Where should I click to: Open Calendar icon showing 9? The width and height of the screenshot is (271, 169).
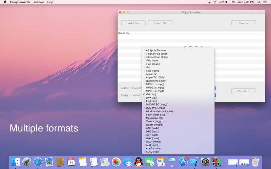point(71,162)
